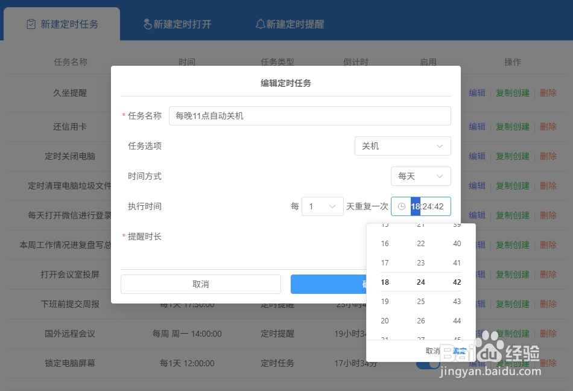Screen dimensions: 573x391
Task: Select second 43 in the time picker
Action: [x=457, y=302]
